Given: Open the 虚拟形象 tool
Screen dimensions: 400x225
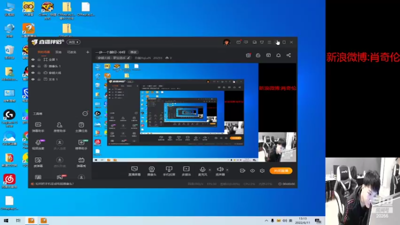Looking at the screenshot, I should point(59,162).
